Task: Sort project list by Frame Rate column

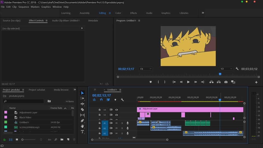Action: 56,108
